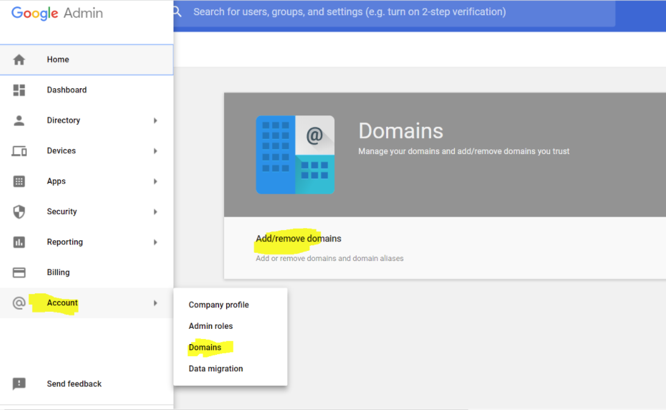Screen dimensions: 666x410
Task: Click the Dashboard tiles icon
Action: pyautogui.click(x=19, y=90)
